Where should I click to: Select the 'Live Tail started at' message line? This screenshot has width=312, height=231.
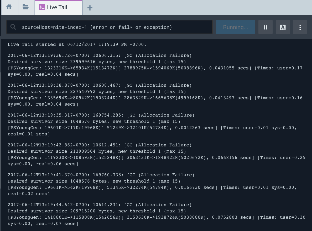(77, 45)
